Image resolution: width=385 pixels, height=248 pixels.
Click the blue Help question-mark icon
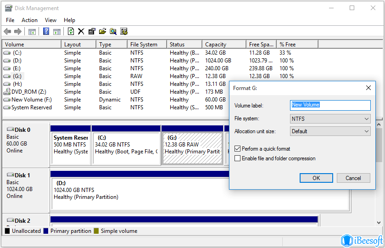(x=46, y=31)
